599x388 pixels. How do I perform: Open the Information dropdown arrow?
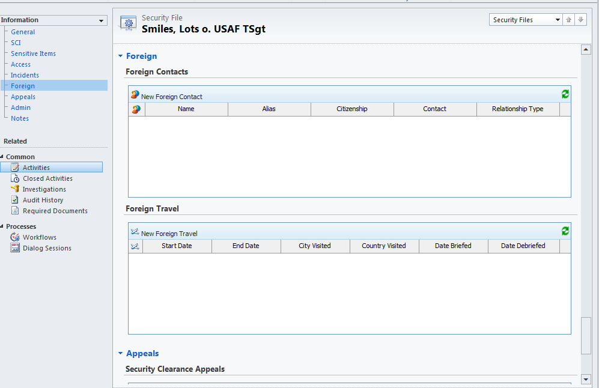[x=101, y=21]
